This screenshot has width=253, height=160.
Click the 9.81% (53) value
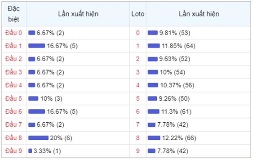click(175, 33)
